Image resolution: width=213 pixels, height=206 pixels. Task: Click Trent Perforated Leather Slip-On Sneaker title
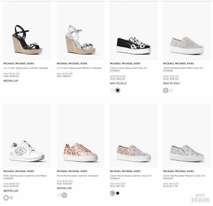coord(130,177)
